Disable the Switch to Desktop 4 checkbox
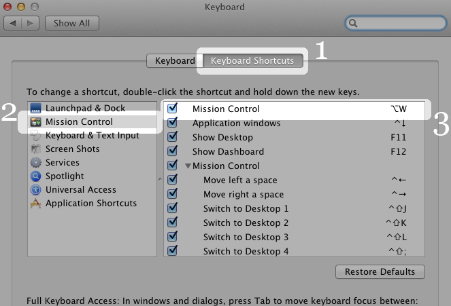 pyautogui.click(x=172, y=250)
